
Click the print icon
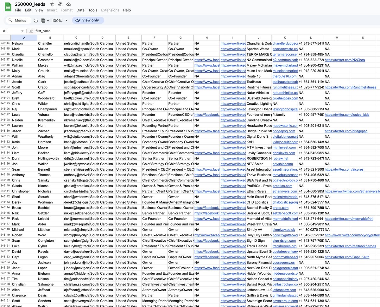point(36,20)
